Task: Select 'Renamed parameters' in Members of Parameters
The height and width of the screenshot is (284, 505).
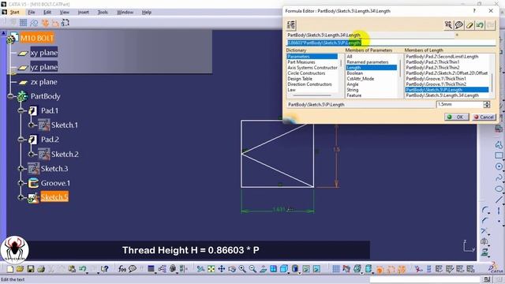Action: 368,62
